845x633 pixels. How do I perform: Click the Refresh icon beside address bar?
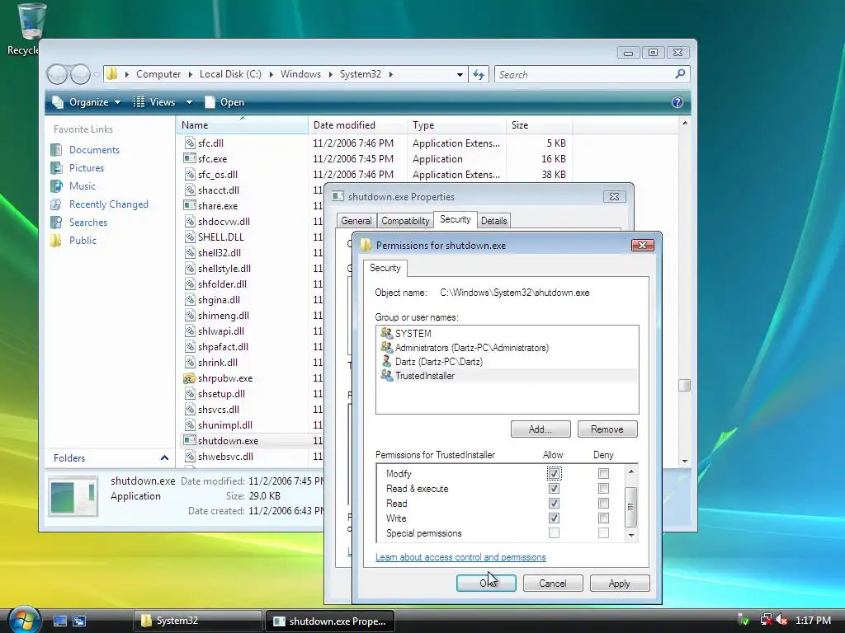tap(479, 74)
